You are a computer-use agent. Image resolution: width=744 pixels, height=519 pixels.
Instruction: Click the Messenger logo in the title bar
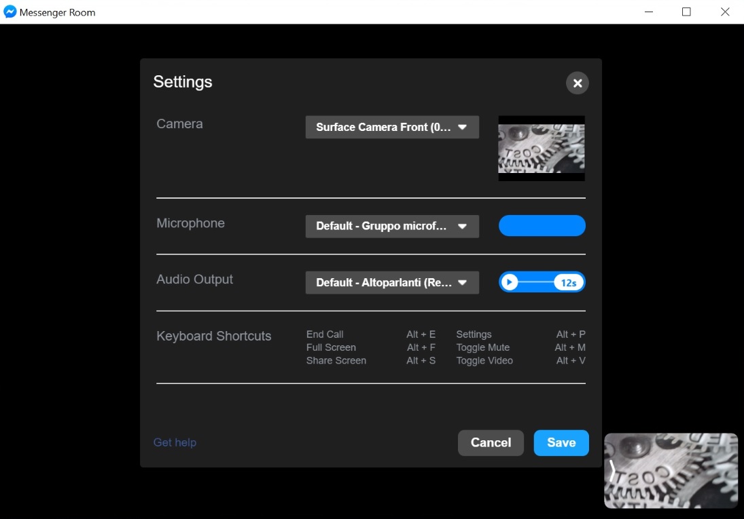(x=10, y=12)
